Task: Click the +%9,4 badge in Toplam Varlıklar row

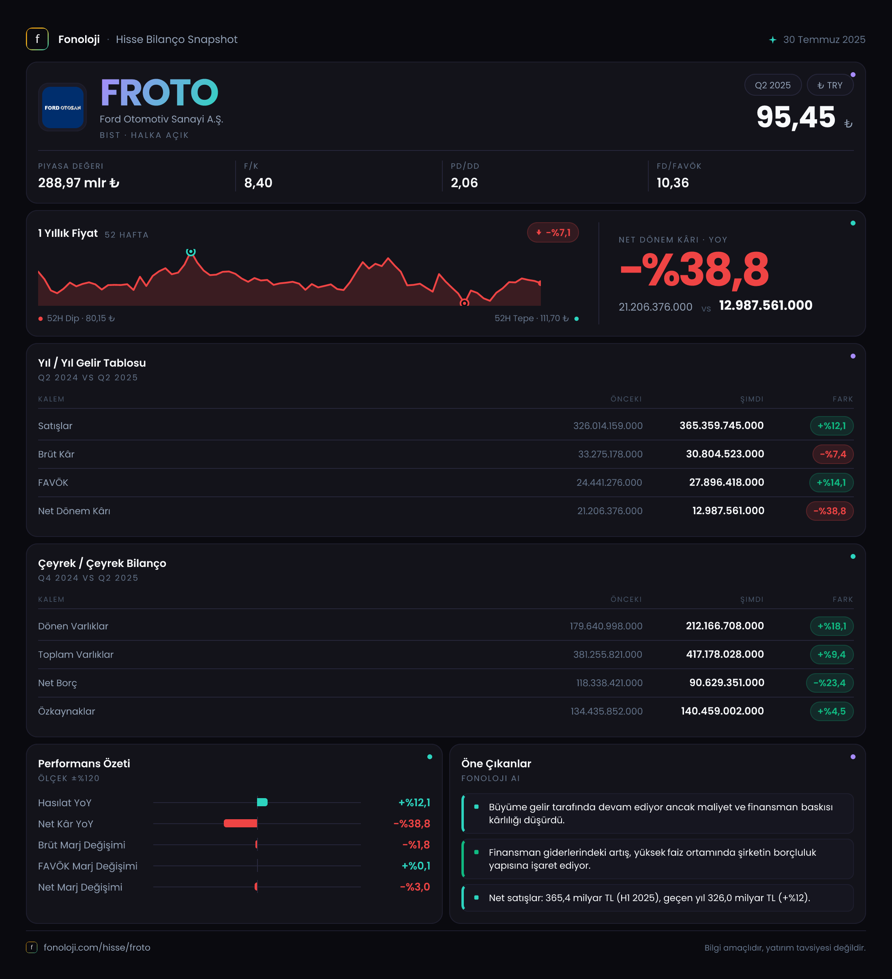Action: pos(831,655)
